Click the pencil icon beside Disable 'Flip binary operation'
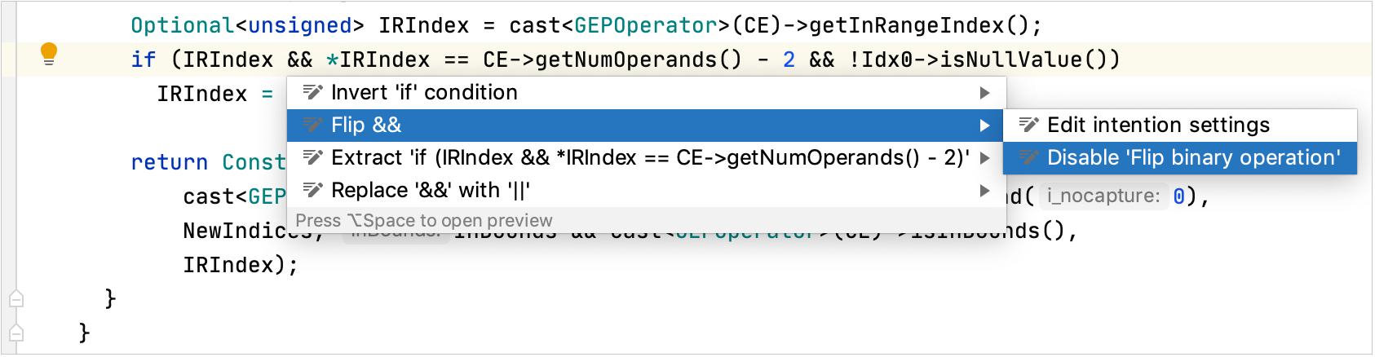Screen dimensions: 1375x357 1028,158
